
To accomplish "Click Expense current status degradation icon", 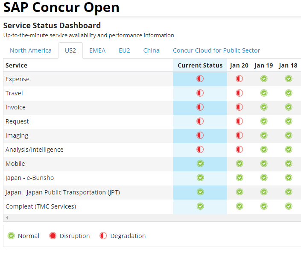I will click(200, 79).
